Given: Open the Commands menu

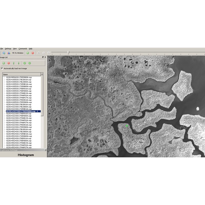Looking at the screenshot, I should click(x=23, y=49).
